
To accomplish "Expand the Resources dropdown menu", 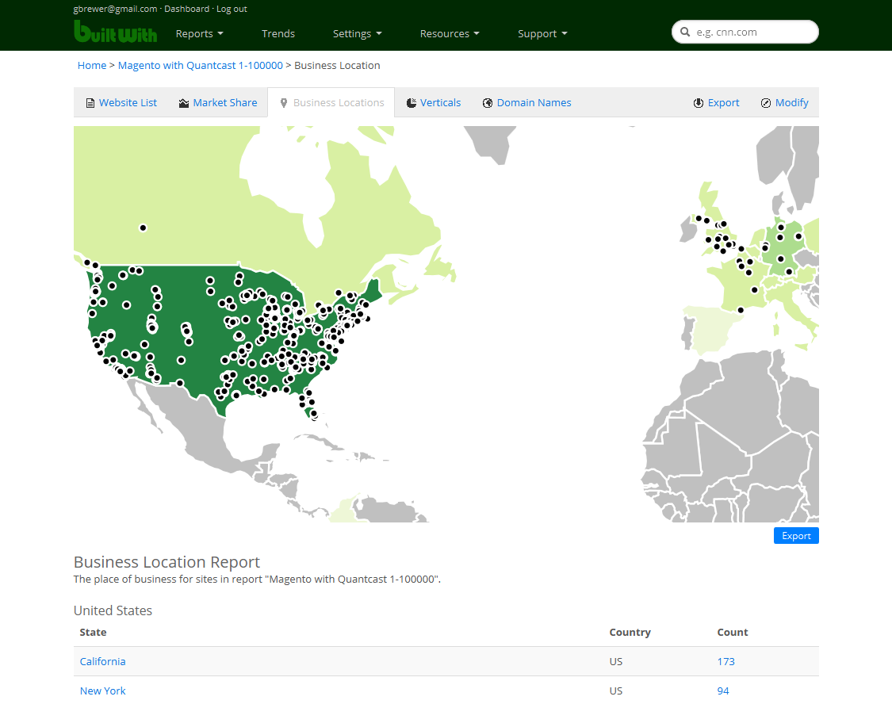I will tap(450, 33).
